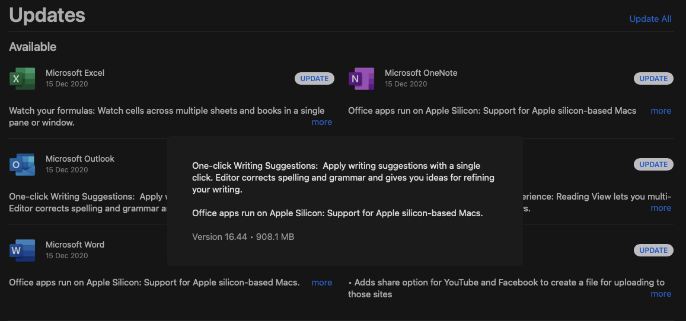This screenshot has height=321, width=686.
Task: Click Adds share option for YouTube text
Action: tap(506, 288)
